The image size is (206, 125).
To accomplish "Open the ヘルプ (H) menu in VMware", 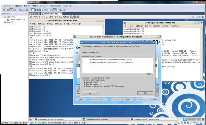I will click(x=67, y=6).
